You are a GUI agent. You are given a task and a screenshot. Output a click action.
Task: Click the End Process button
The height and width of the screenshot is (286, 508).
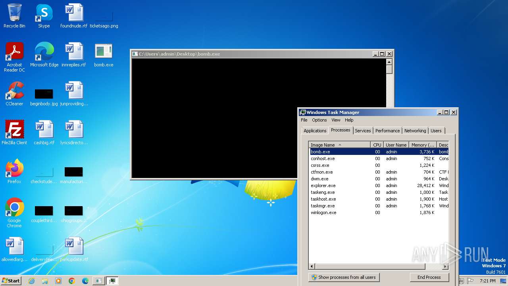coord(429,277)
